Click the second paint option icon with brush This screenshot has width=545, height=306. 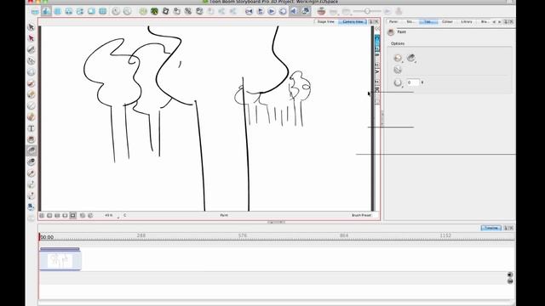pos(411,58)
